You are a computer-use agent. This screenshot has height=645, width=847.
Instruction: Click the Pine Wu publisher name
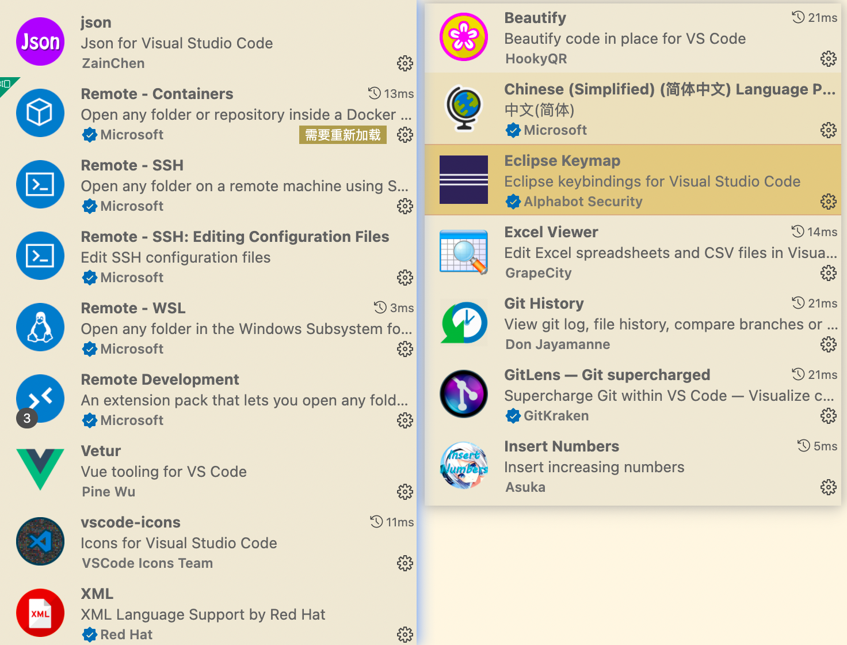[109, 492]
